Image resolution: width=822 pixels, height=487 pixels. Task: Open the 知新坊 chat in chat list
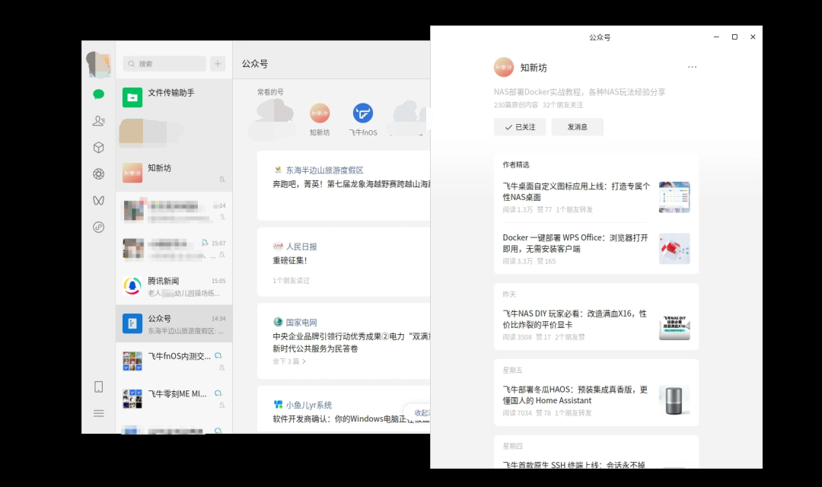pos(174,173)
